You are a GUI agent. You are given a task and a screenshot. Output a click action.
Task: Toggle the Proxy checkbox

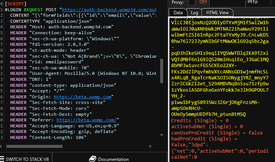point(191,2)
